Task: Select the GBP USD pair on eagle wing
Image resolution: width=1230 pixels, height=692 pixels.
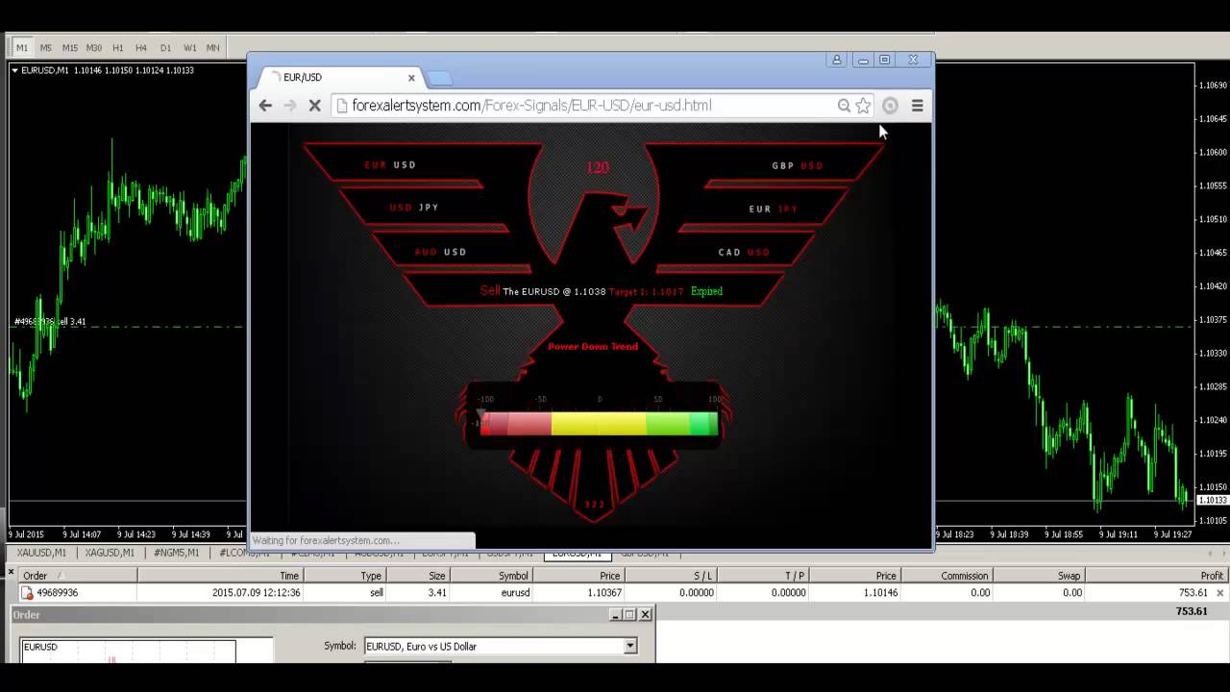Action: point(798,165)
